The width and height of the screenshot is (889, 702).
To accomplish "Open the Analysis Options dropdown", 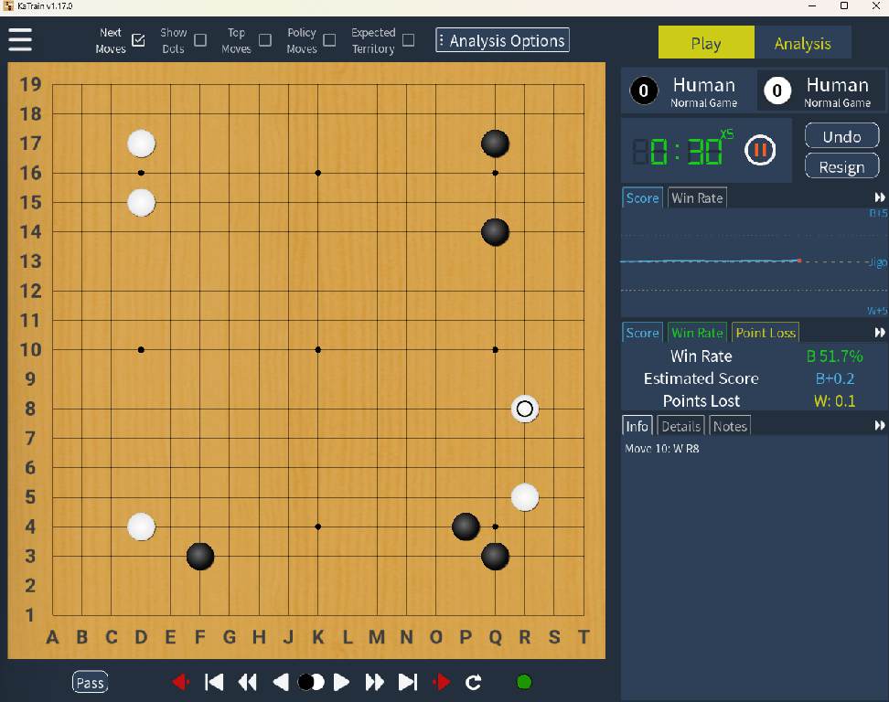I will pos(502,40).
